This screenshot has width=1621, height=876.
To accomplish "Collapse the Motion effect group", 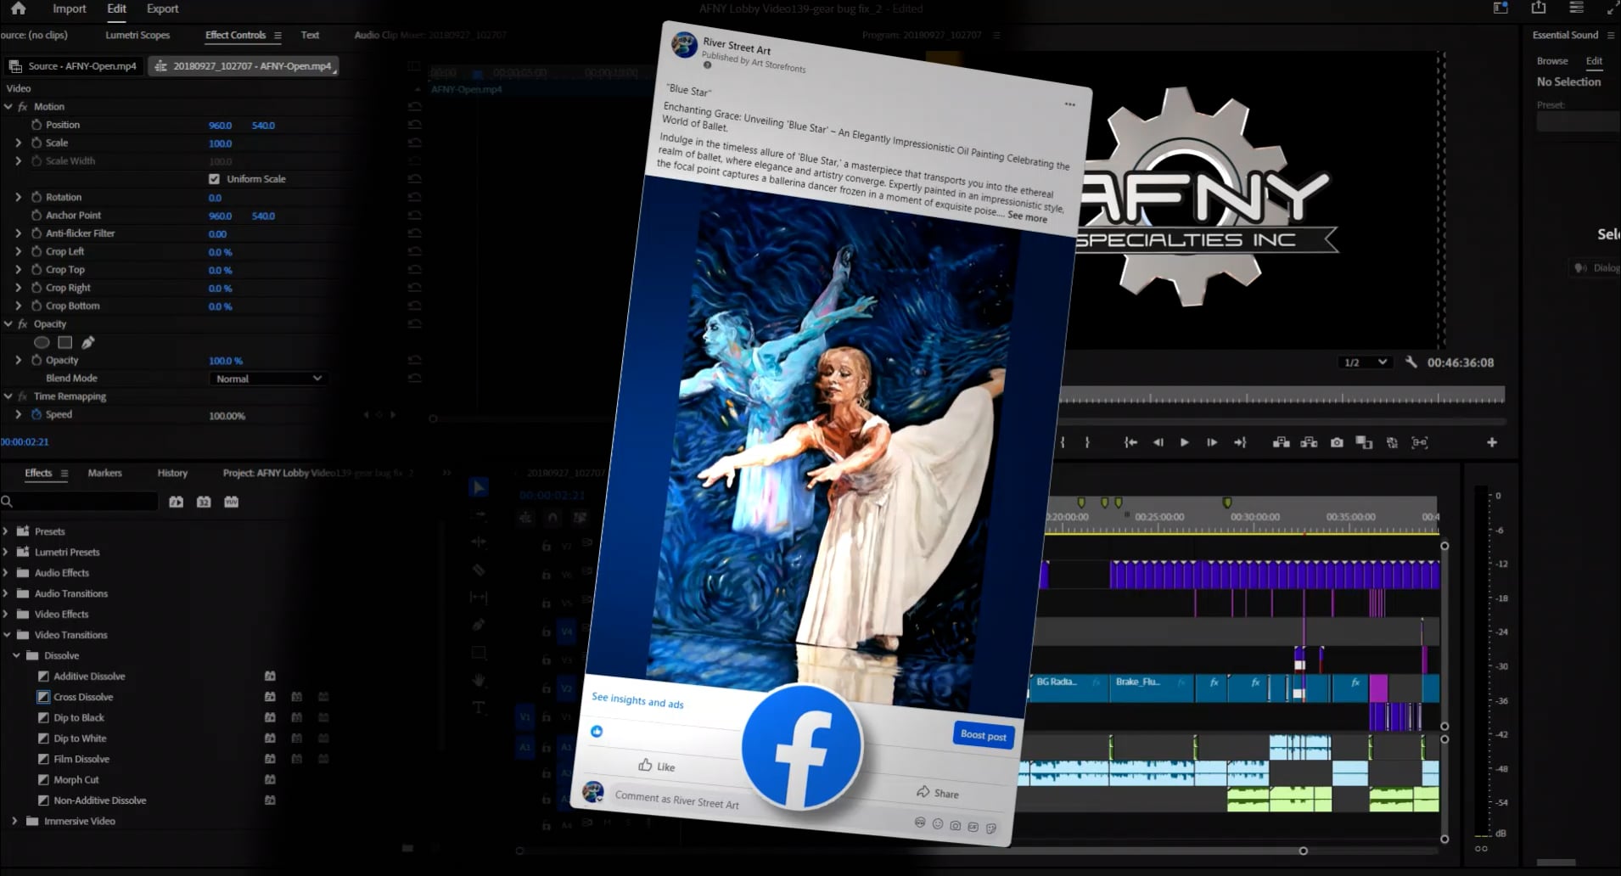I will 8,107.
